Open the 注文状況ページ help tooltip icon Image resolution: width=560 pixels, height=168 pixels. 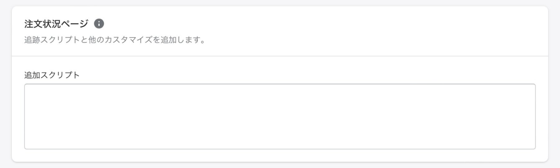click(99, 24)
